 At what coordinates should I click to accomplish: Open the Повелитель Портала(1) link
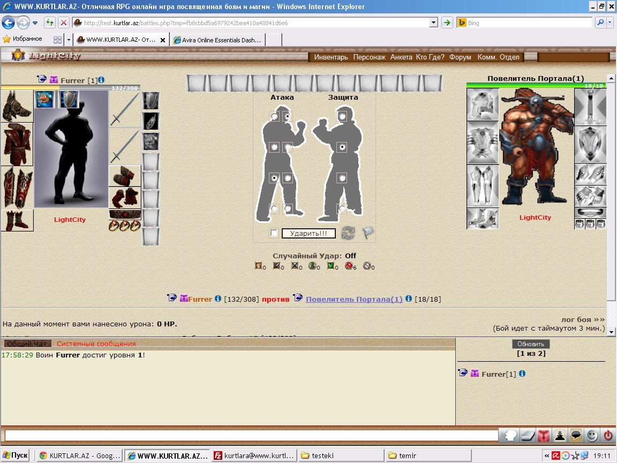(353, 299)
